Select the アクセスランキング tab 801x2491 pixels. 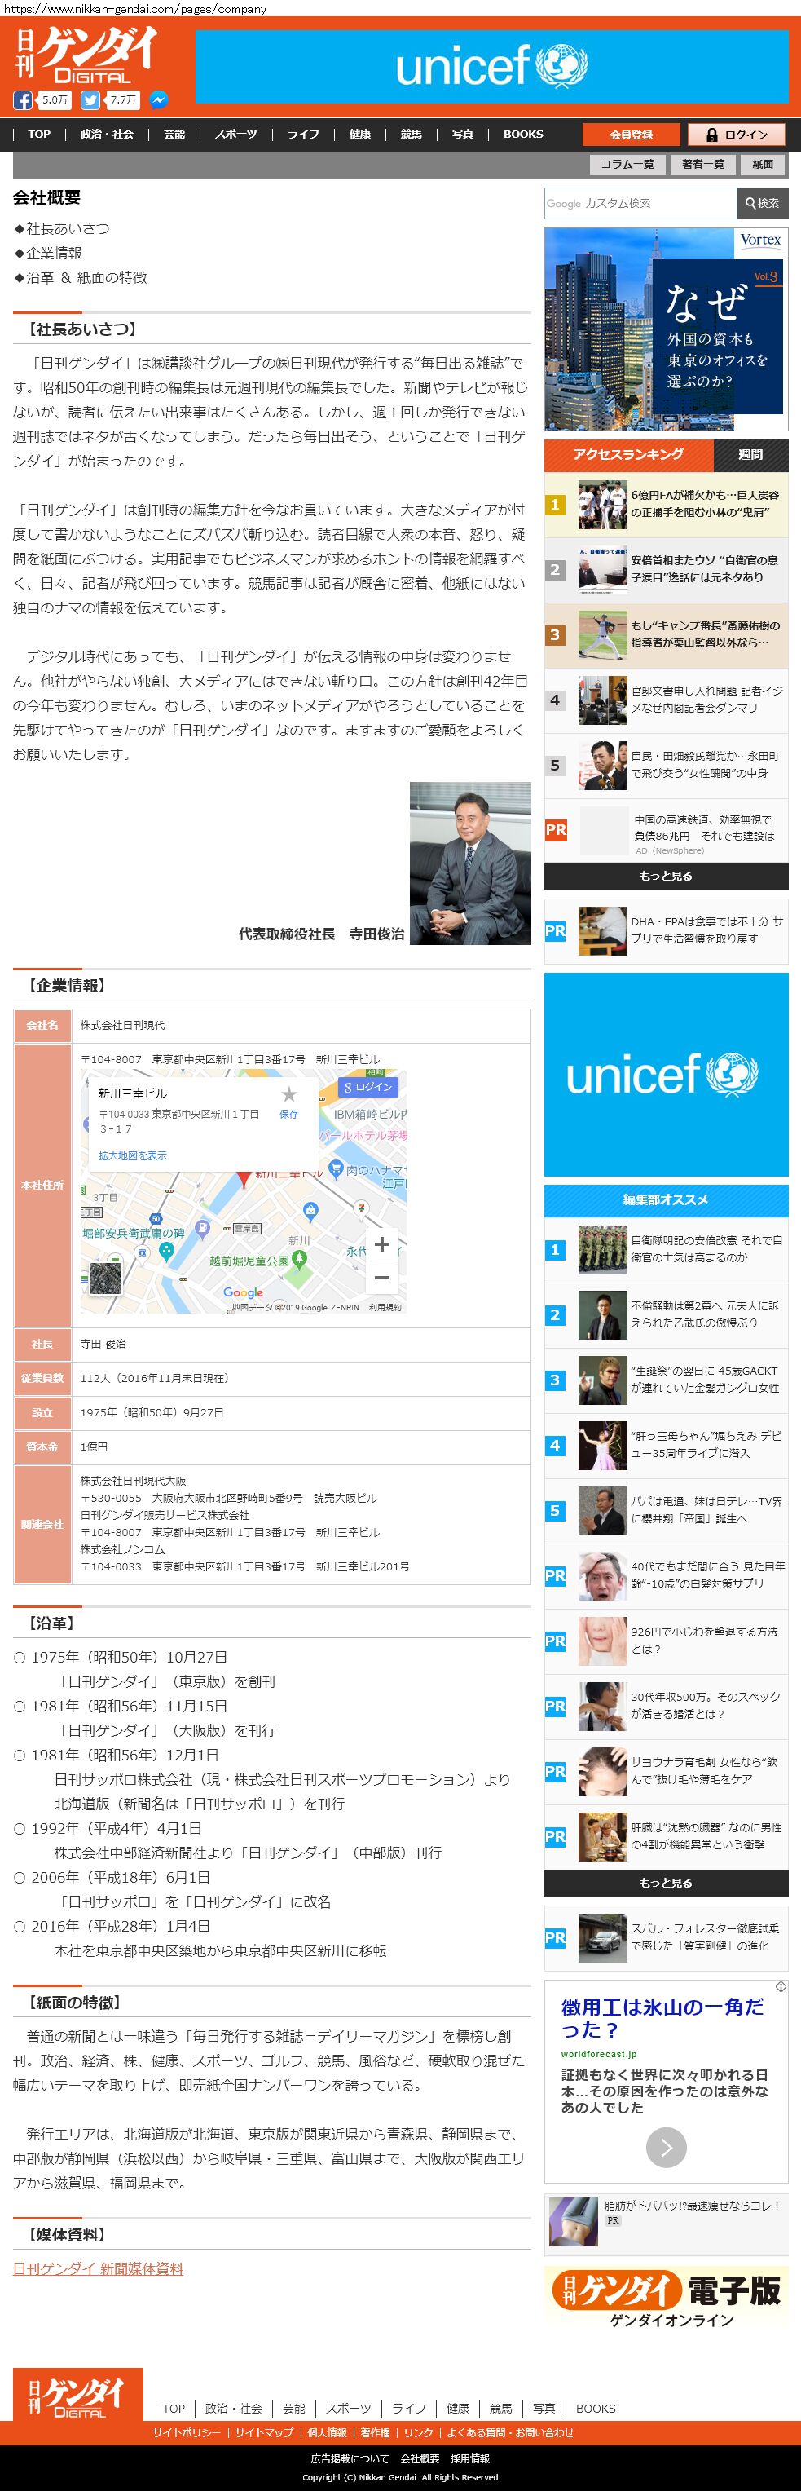628,454
